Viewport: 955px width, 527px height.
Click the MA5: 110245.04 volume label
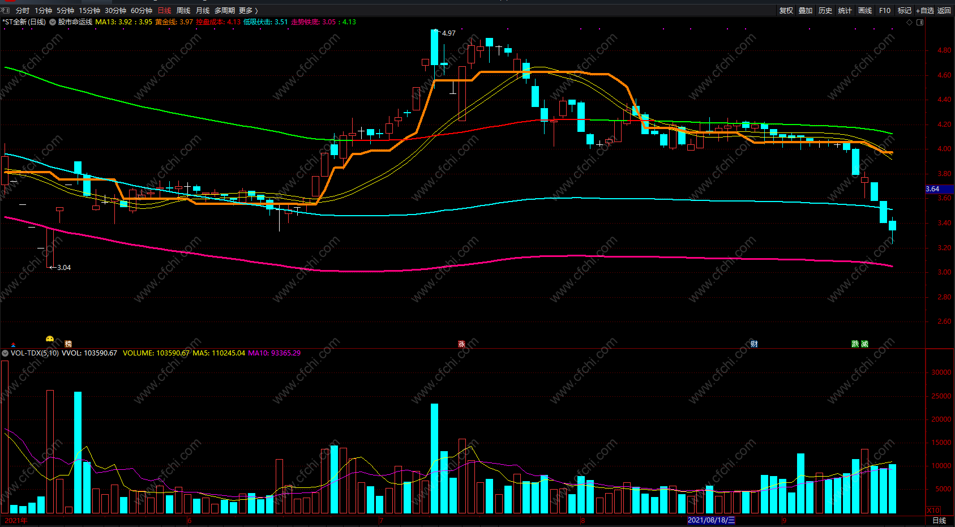coord(219,353)
